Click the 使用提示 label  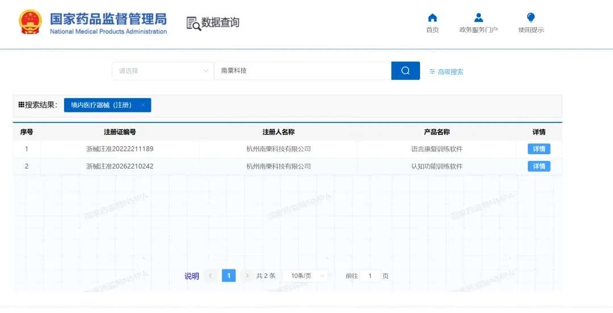coord(531,30)
